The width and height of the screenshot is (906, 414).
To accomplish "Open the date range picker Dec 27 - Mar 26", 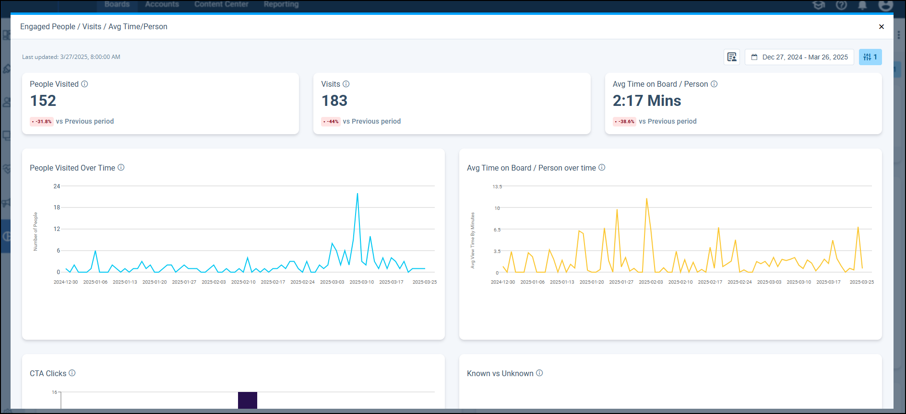I will (x=799, y=57).
